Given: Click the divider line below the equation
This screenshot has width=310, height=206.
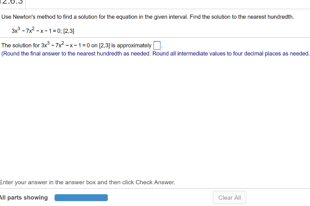Looking at the screenshot, I should (155, 38).
